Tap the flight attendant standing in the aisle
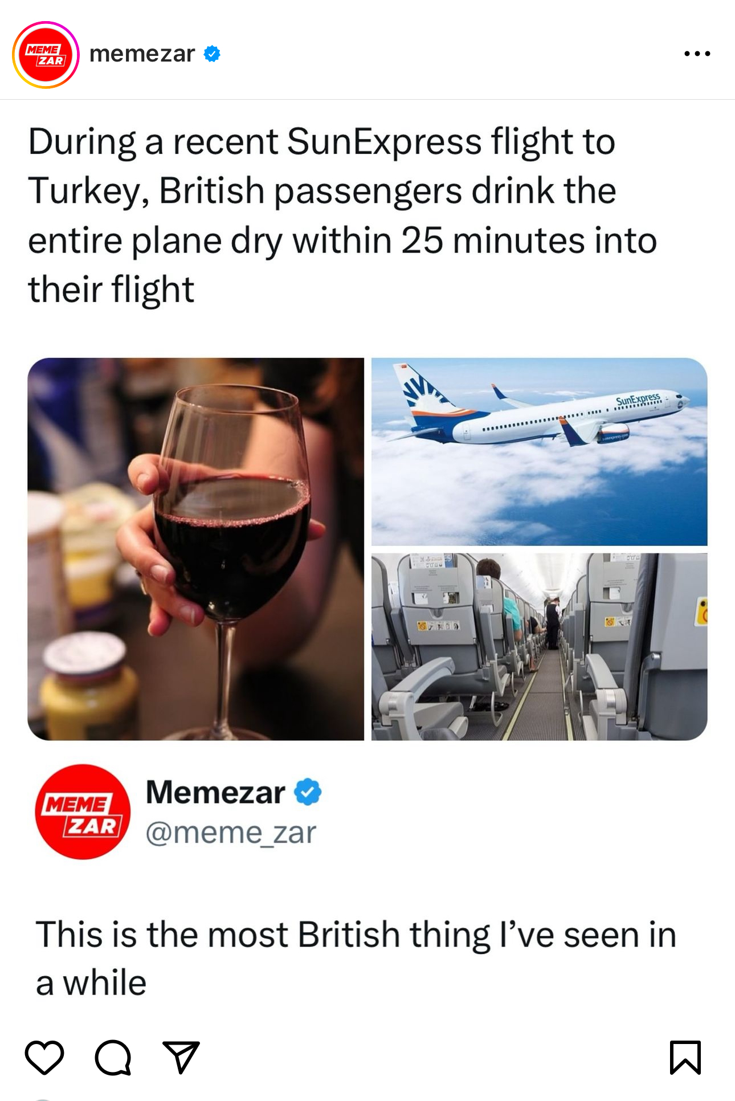This screenshot has height=1101, width=735. [x=552, y=623]
